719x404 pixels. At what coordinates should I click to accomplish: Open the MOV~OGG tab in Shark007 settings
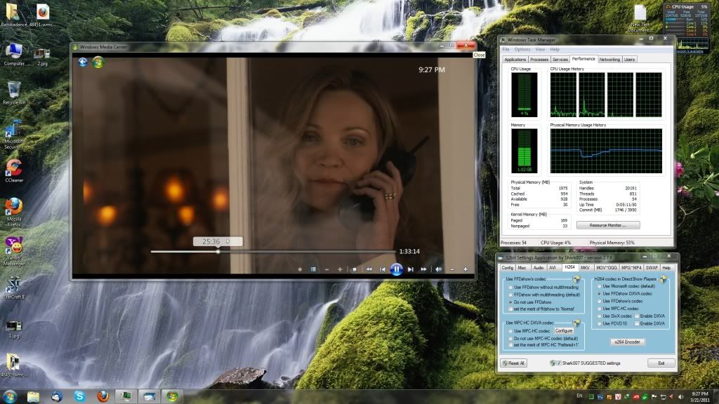606,267
